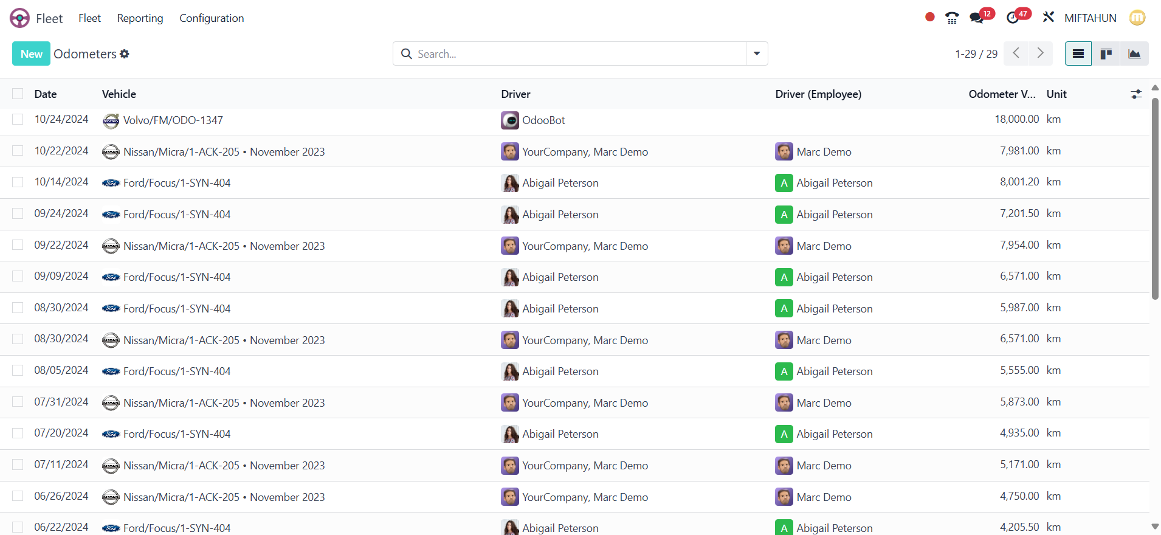1161x535 pixels.
Task: Open the Fleet menu
Action: click(89, 18)
